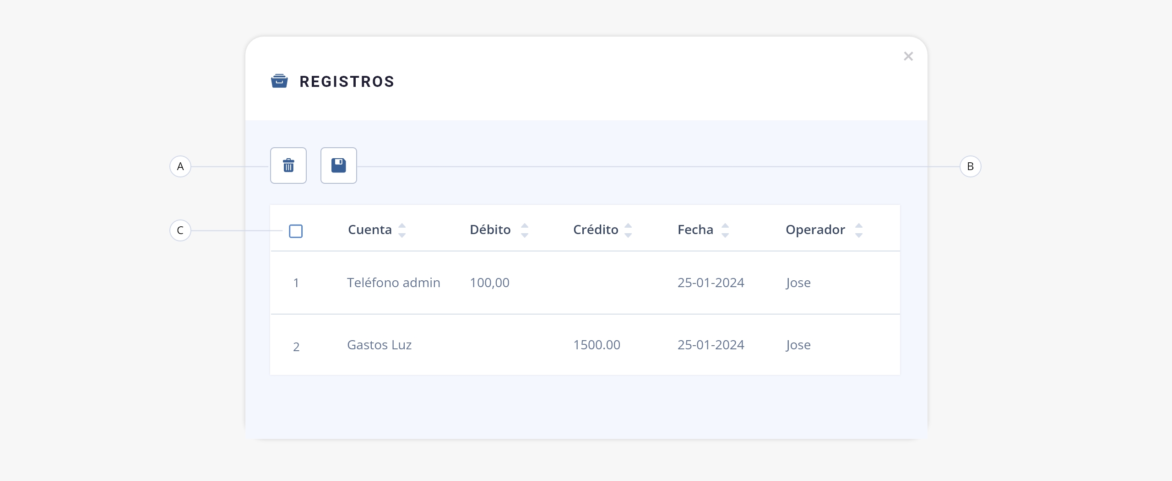This screenshot has width=1172, height=481.
Task: Sort by Cuenta using its arrows
Action: pyautogui.click(x=402, y=230)
